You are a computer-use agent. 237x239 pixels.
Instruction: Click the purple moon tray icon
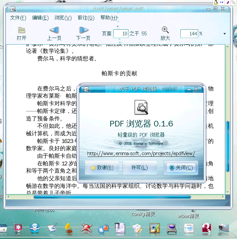pos(227,2)
